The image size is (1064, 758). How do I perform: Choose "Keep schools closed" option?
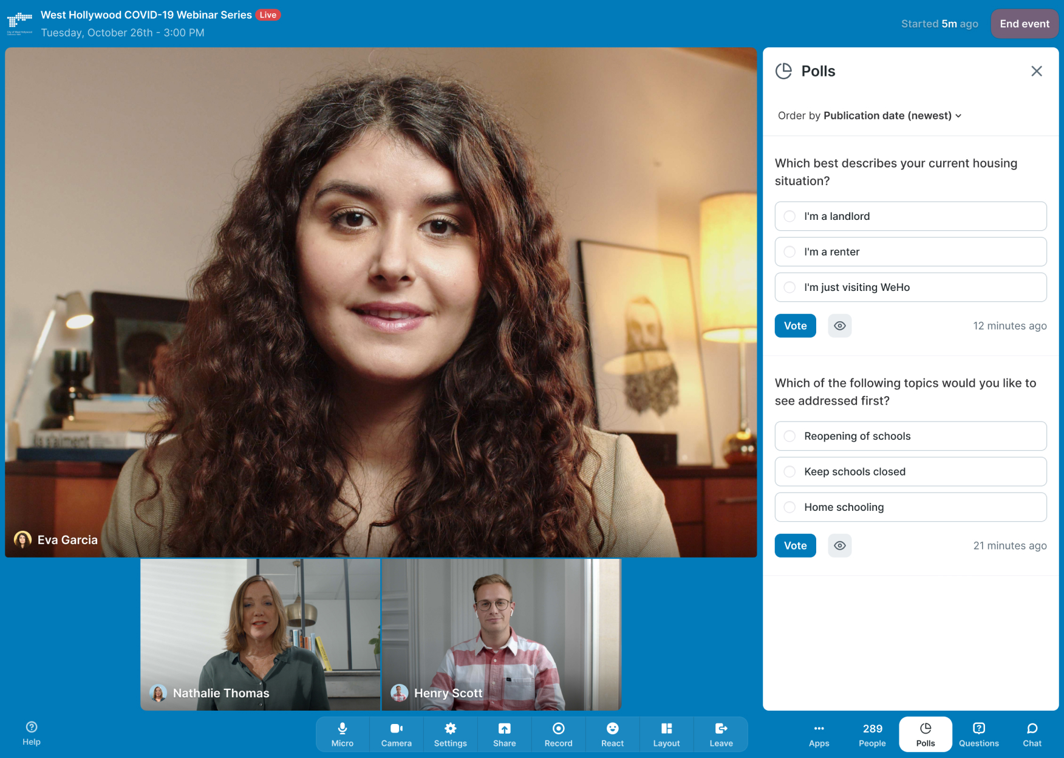(910, 471)
